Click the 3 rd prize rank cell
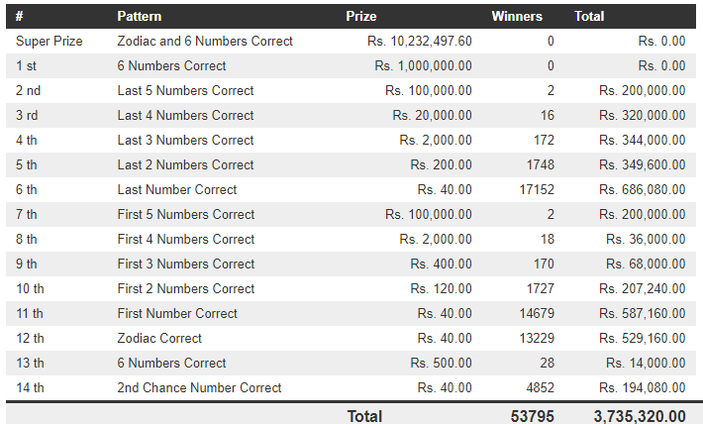 27,116
